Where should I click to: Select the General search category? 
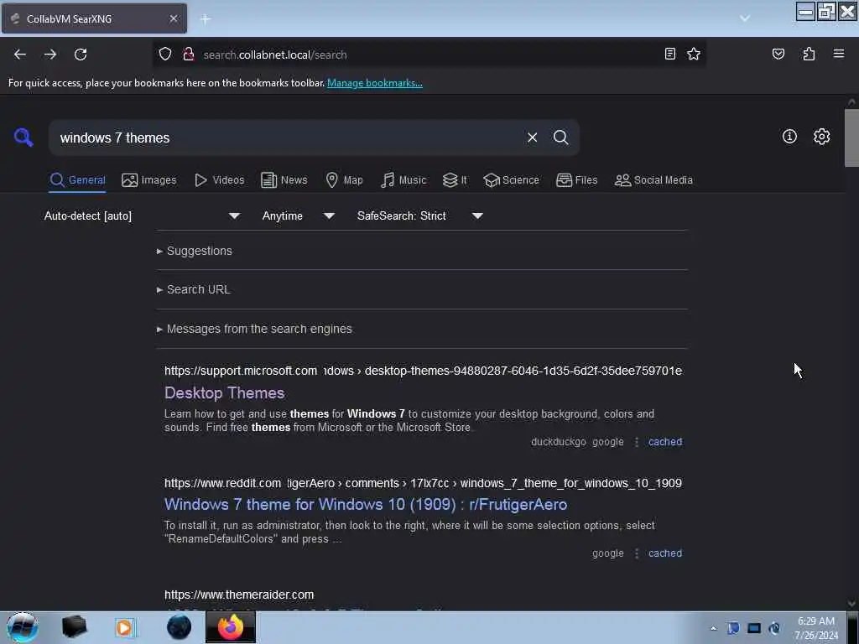[x=77, y=180]
